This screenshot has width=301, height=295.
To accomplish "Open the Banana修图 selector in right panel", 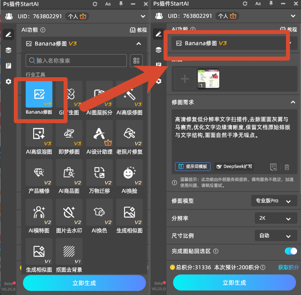I will pos(234,43).
